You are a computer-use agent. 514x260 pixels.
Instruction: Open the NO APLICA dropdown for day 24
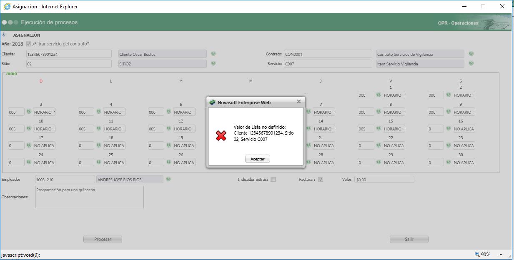[x=44, y=162]
